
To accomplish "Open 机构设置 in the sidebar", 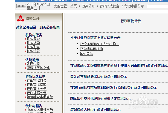I will pos(33,51).
